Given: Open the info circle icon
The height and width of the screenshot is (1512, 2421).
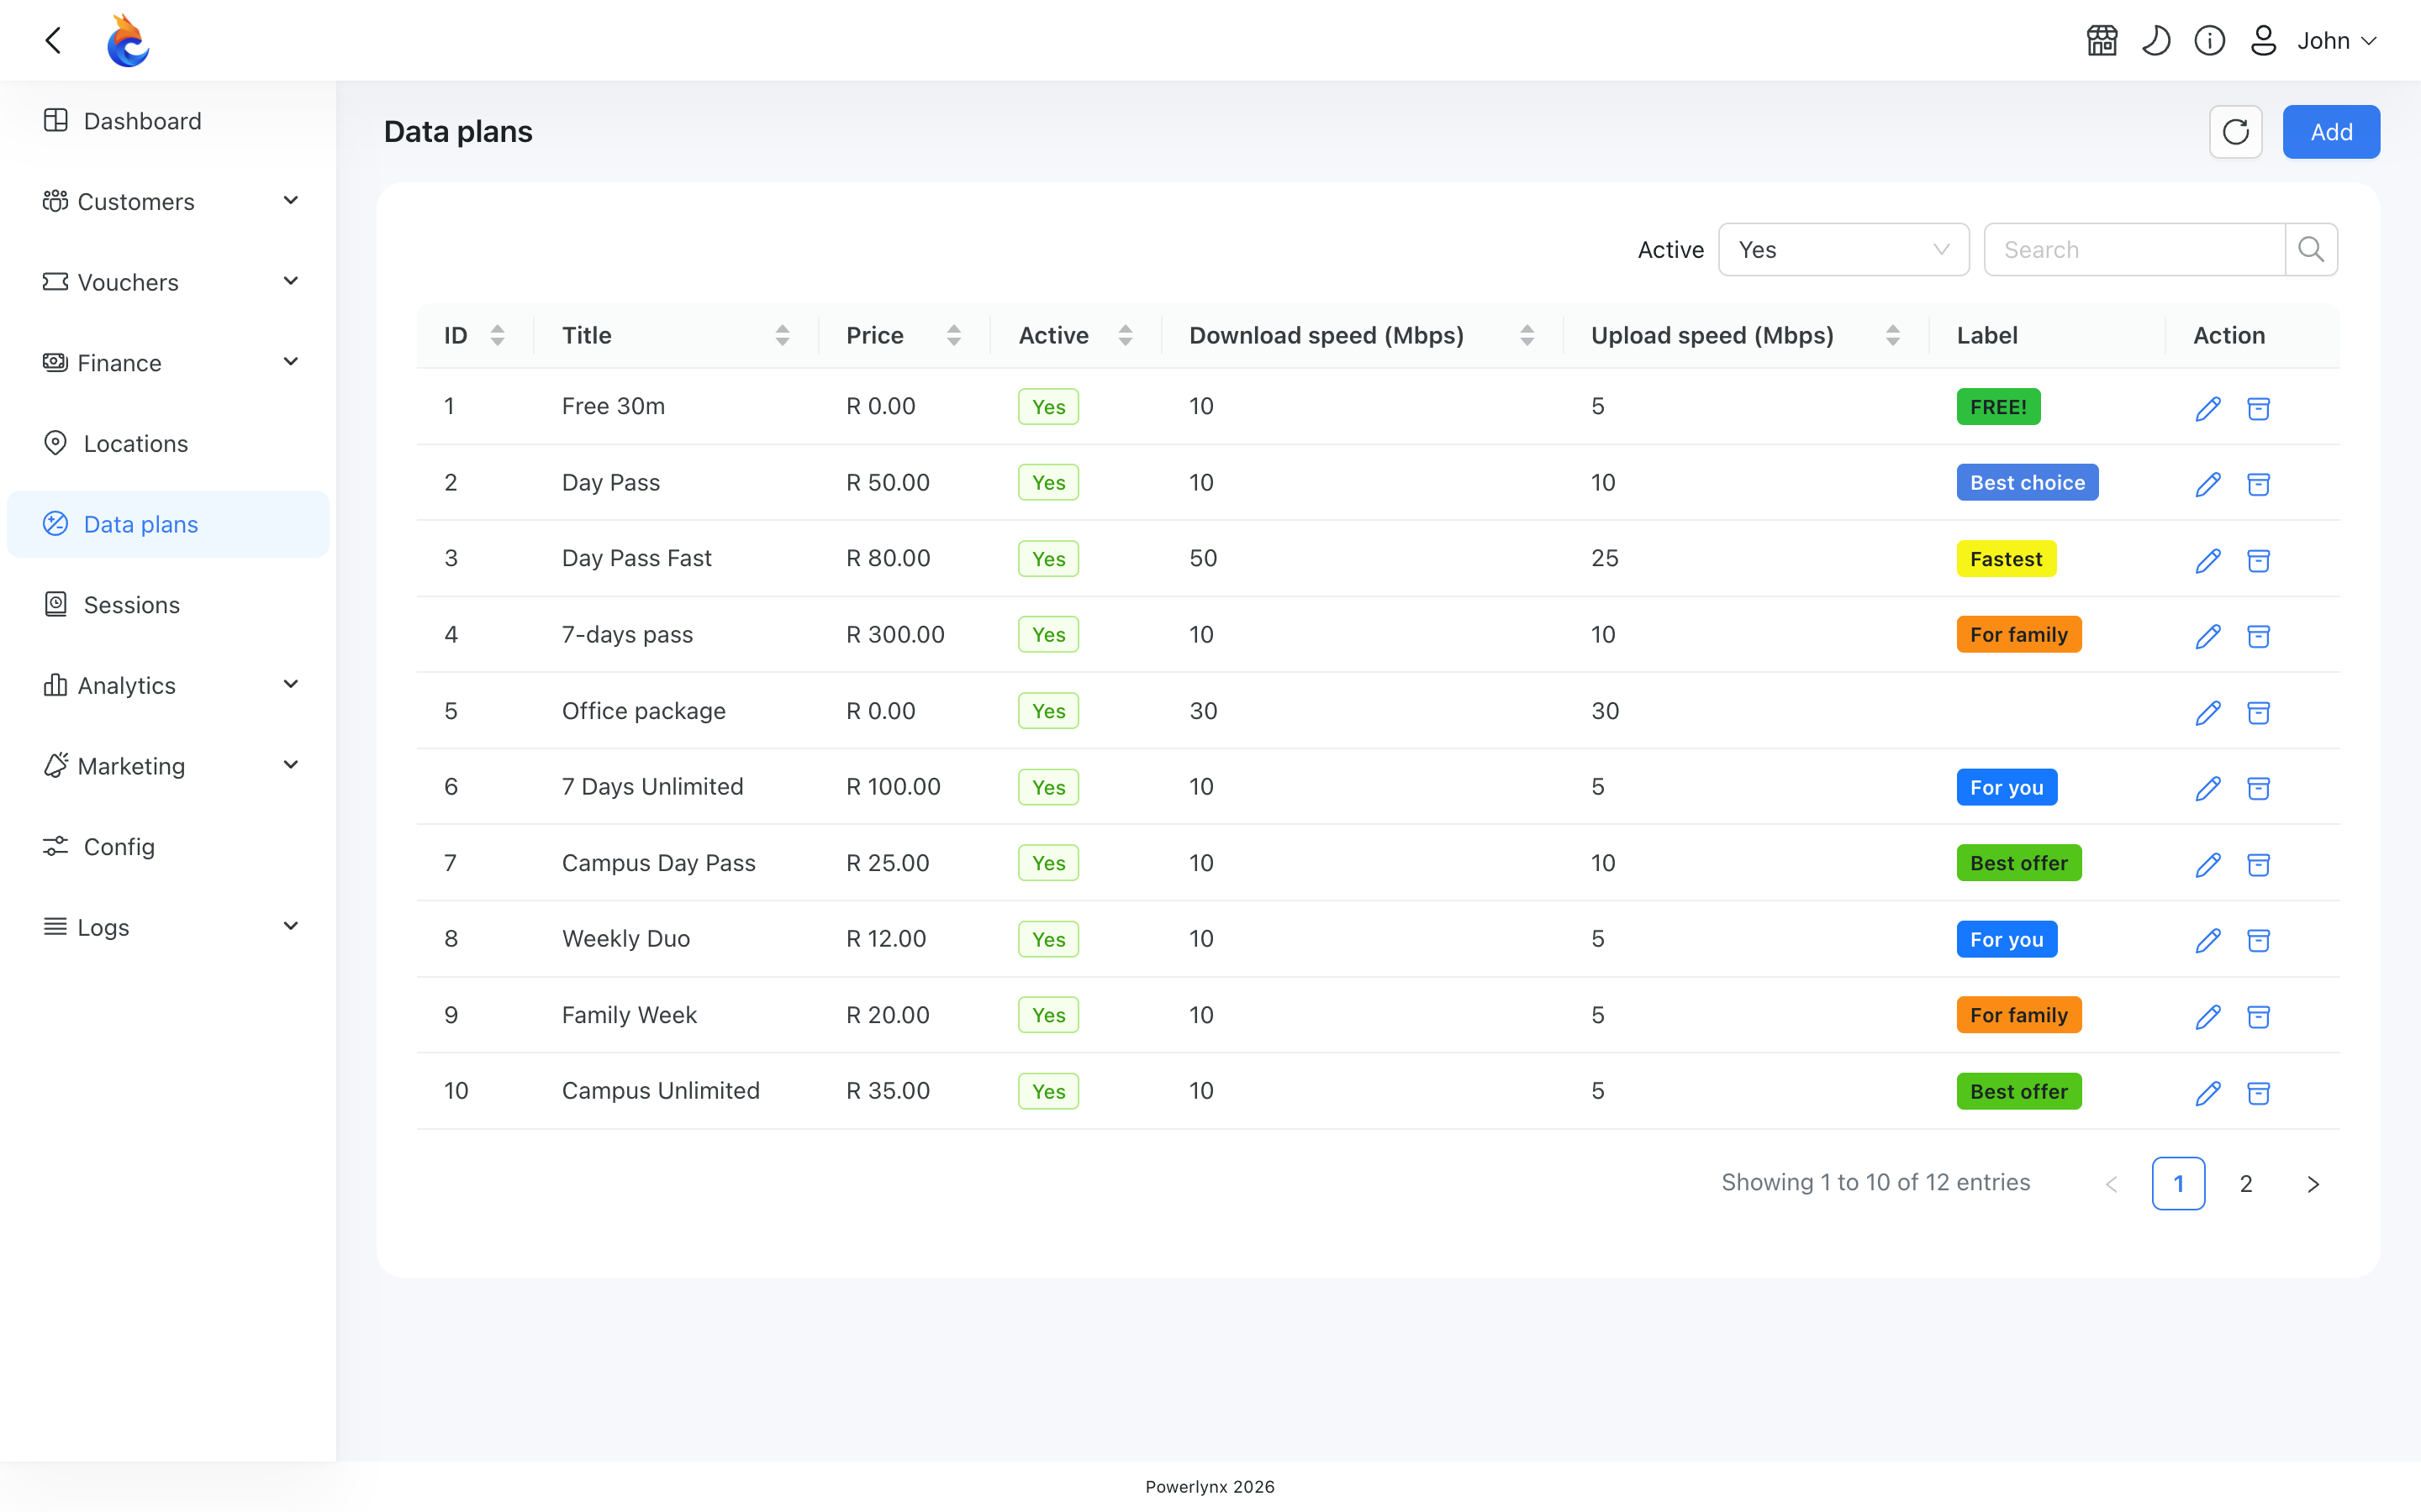Looking at the screenshot, I should pos(2210,41).
